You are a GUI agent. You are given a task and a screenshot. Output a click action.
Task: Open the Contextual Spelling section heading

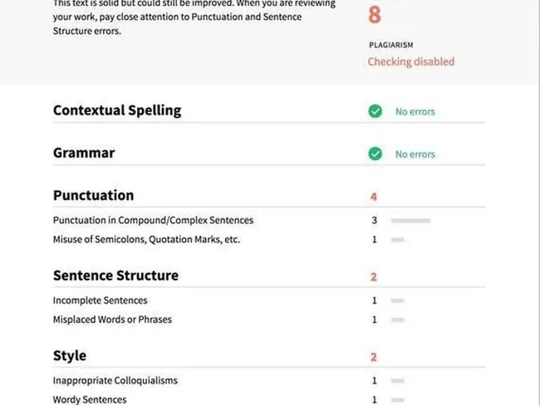coord(117,110)
